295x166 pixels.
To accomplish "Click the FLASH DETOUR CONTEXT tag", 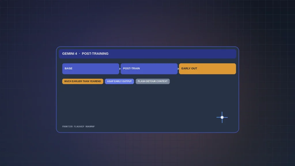I will [x=153, y=81].
